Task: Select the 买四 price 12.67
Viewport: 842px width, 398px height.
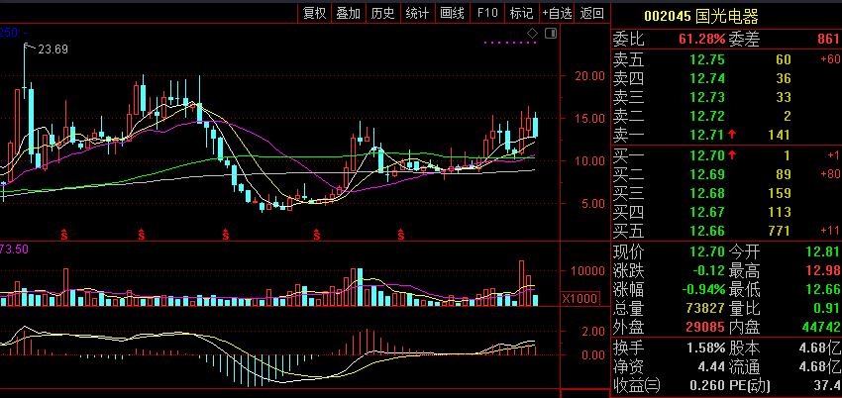Action: pos(707,213)
